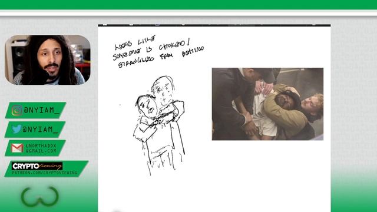Click the hand-drawn chokehold sketch

[159, 125]
